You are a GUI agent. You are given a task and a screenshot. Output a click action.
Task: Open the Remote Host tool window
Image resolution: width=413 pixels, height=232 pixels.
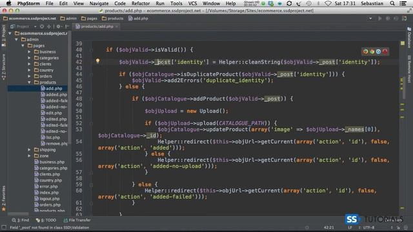(409, 69)
